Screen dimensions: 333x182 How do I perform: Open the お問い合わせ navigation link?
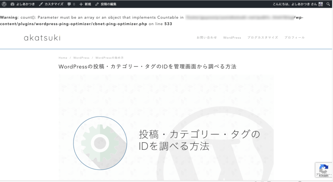(x=206, y=38)
